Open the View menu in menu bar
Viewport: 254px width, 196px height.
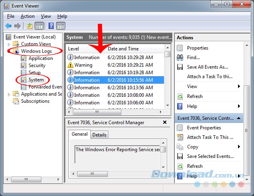pyautogui.click(x=46, y=16)
